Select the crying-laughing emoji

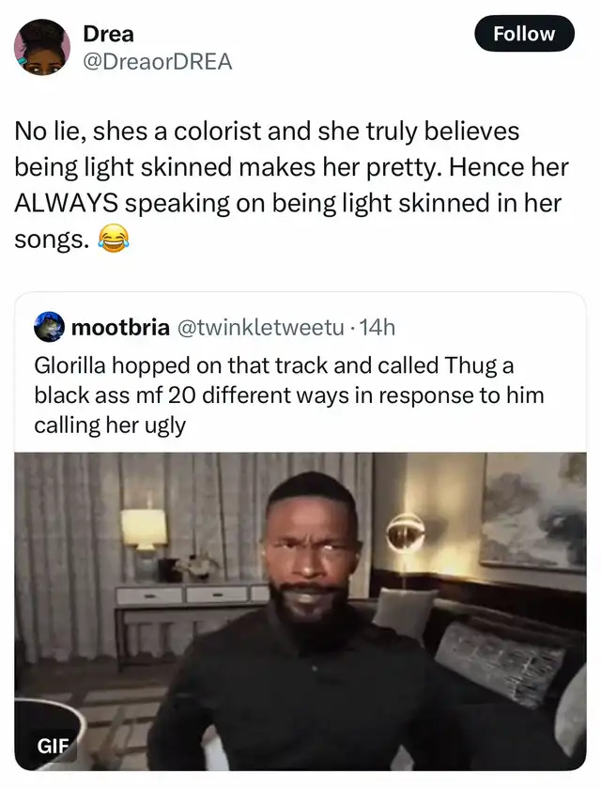click(x=114, y=239)
